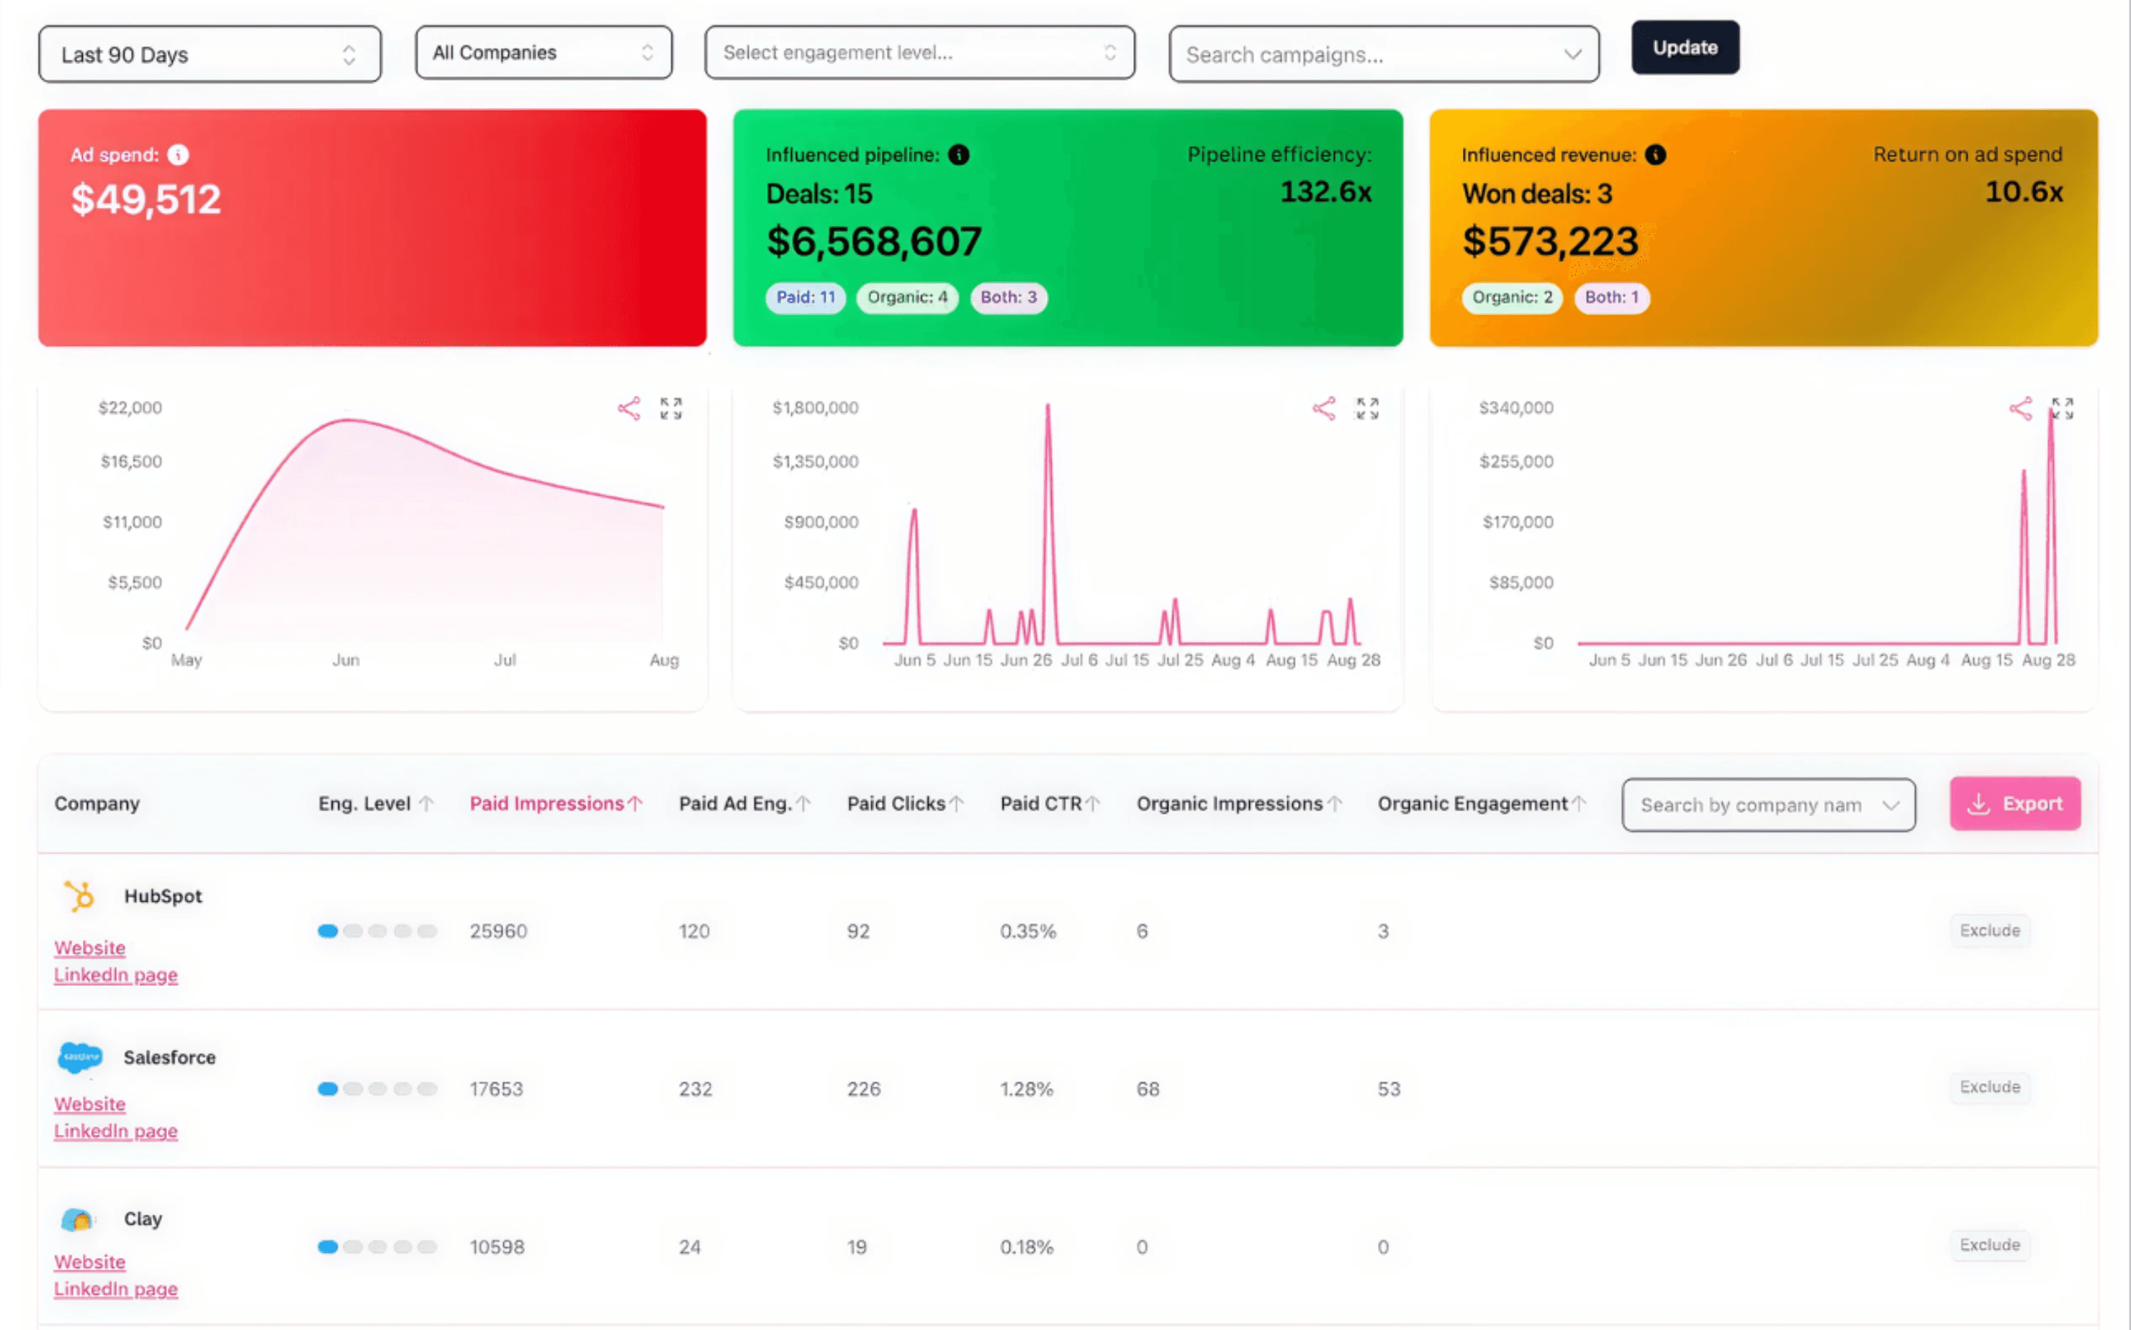The width and height of the screenshot is (2131, 1330).
Task: Share the pipeline chart
Action: click(x=1323, y=408)
